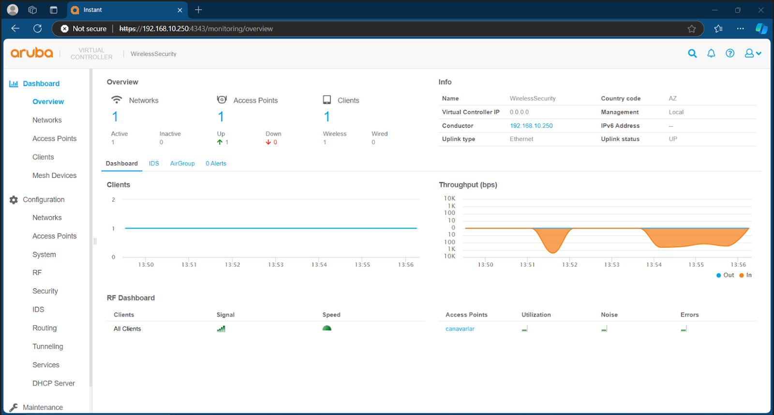Click the browser address bar URL
This screenshot has width=774, height=415.
(x=196, y=29)
